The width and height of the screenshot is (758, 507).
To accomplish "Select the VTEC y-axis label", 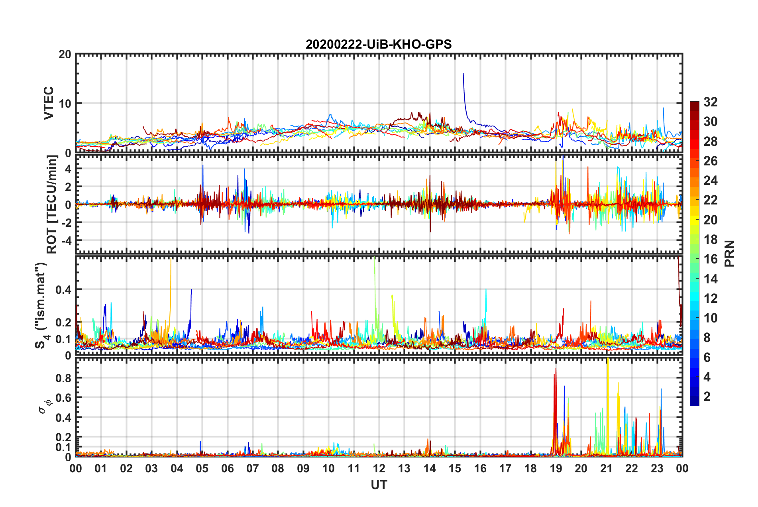I will point(49,103).
